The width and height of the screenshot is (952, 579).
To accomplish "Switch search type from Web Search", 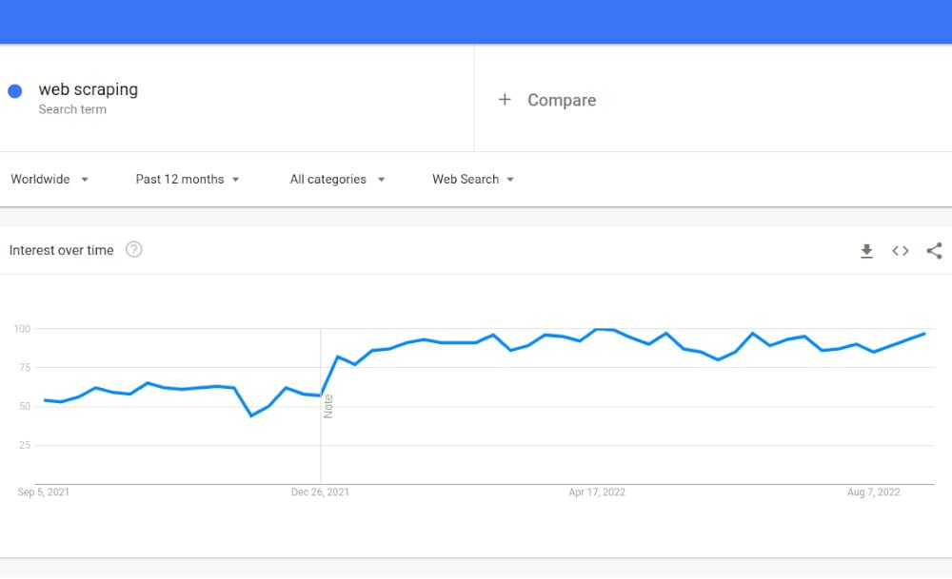I will tap(466, 179).
